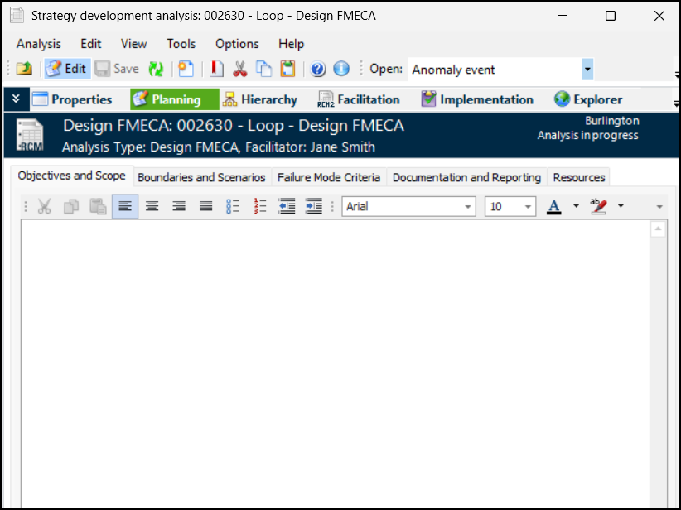Toggle center alignment formatting

[152, 206]
